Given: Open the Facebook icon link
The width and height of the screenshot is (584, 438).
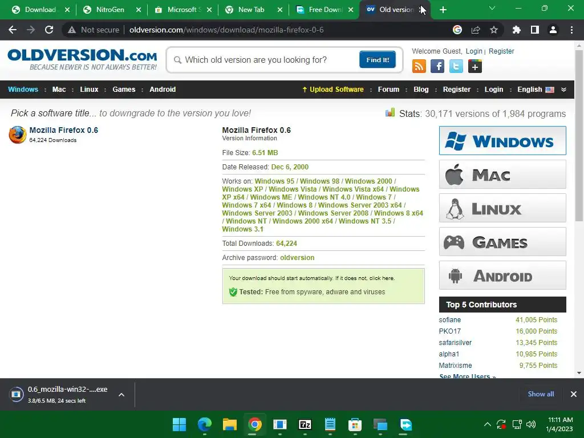Looking at the screenshot, I should [437, 66].
